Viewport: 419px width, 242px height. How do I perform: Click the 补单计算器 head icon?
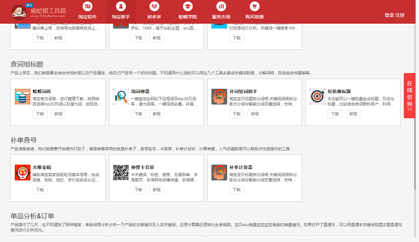(x=219, y=172)
